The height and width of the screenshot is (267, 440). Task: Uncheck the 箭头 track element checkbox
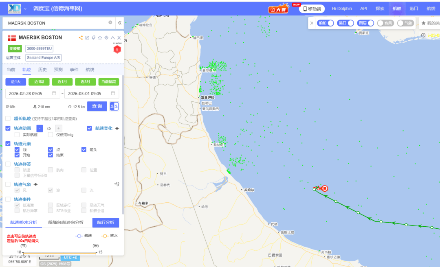(84, 149)
